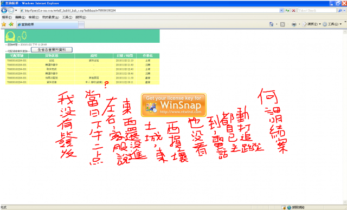Open the 工具(O) command bar menu
347x210 pixels.
(x=332, y=24)
